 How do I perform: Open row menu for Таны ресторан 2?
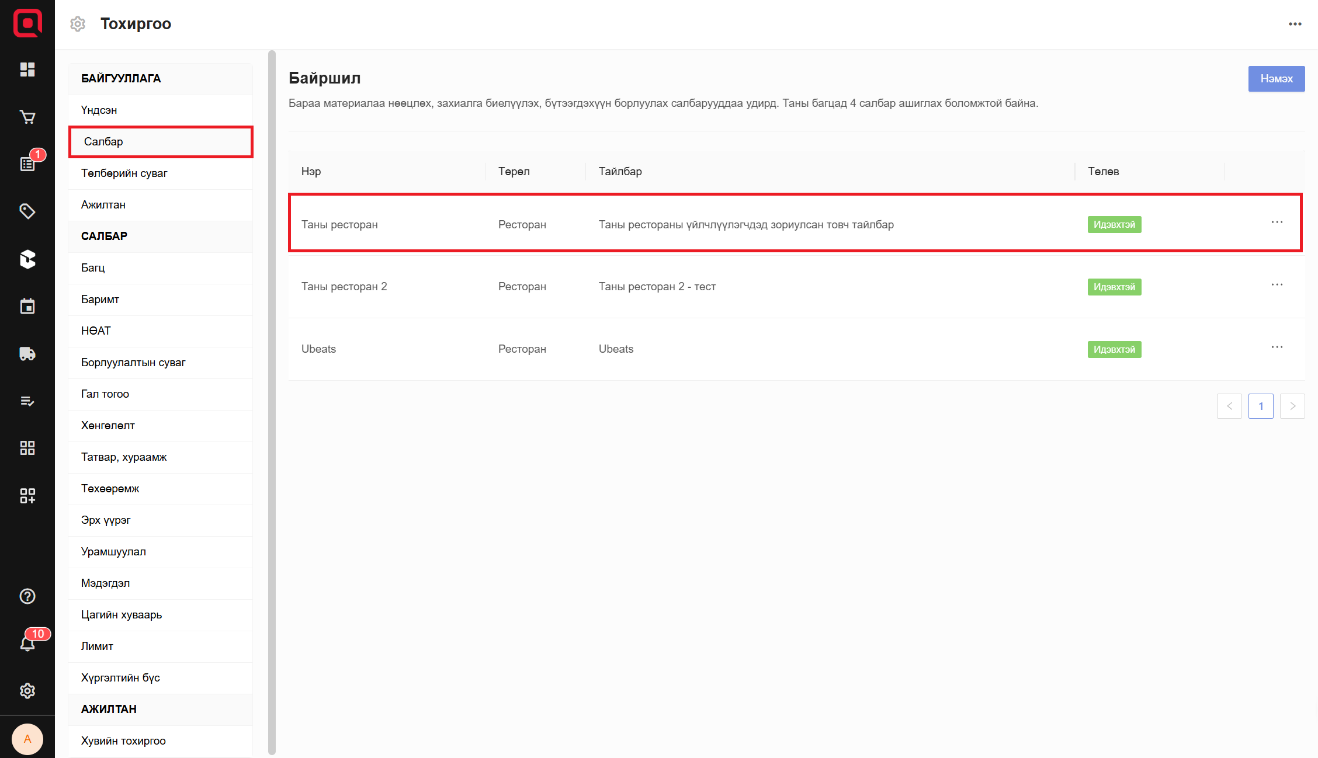tap(1277, 285)
